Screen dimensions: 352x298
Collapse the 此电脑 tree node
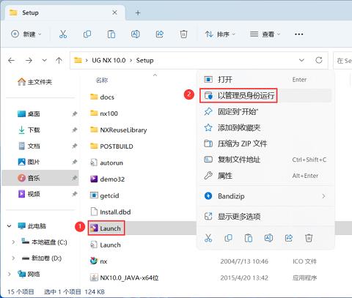[10, 226]
